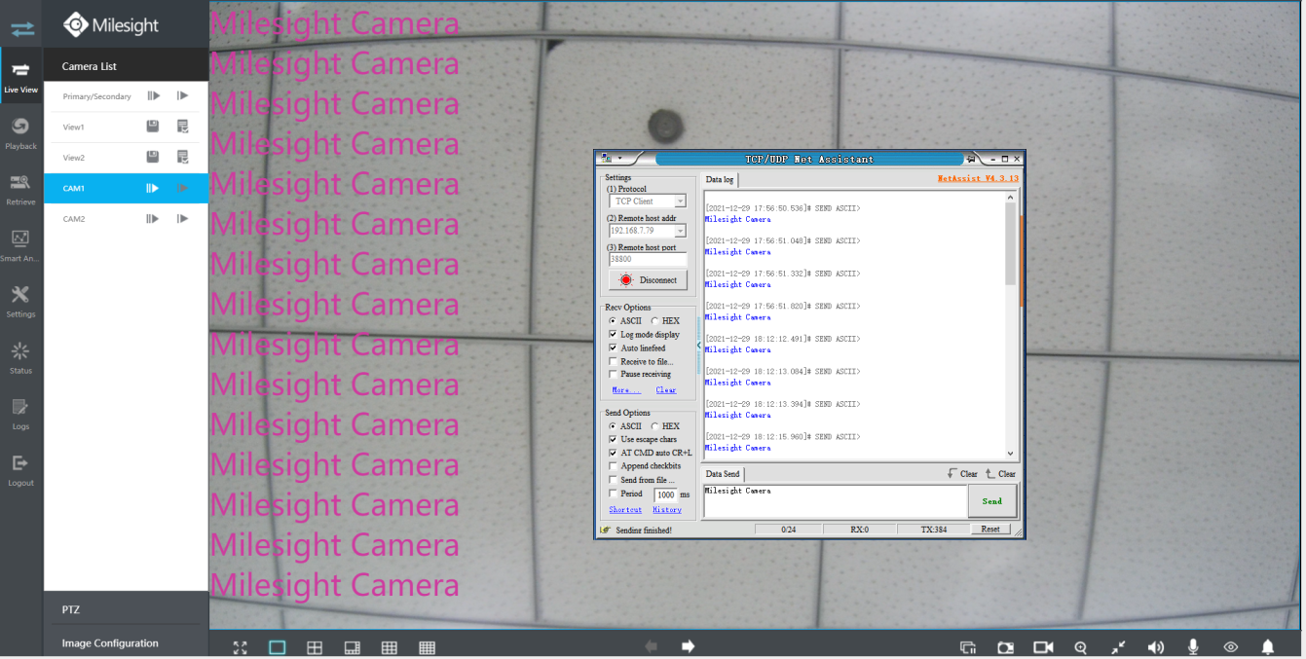This screenshot has width=1306, height=659.
Task: Open the Playback section in sidebar
Action: (x=20, y=132)
